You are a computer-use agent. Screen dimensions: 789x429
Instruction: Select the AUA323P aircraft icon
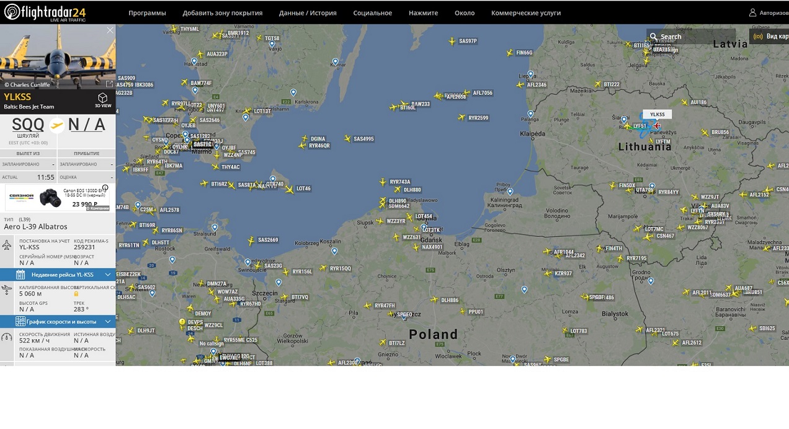200,54
